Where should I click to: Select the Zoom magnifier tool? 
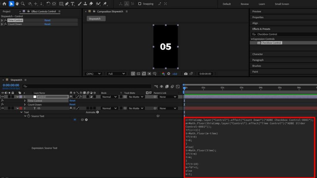(x=23, y=4)
